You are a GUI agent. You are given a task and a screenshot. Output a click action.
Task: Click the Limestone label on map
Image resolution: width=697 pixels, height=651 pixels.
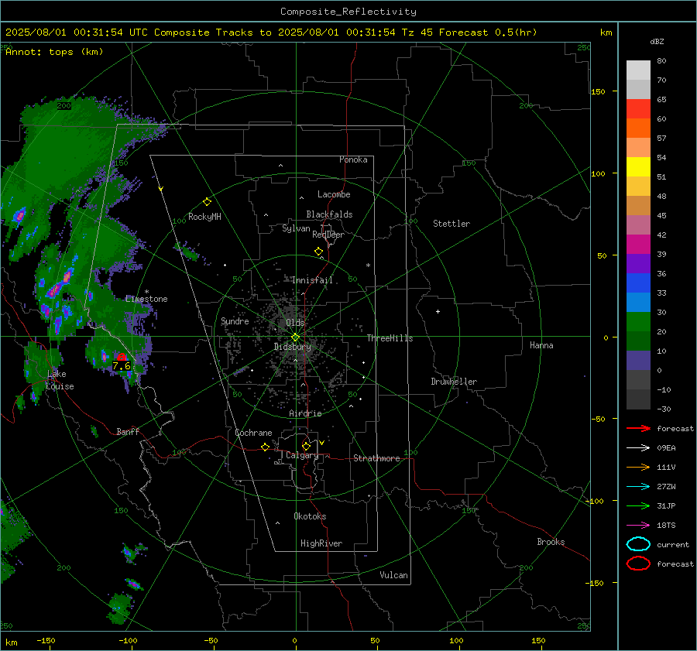[146, 299]
